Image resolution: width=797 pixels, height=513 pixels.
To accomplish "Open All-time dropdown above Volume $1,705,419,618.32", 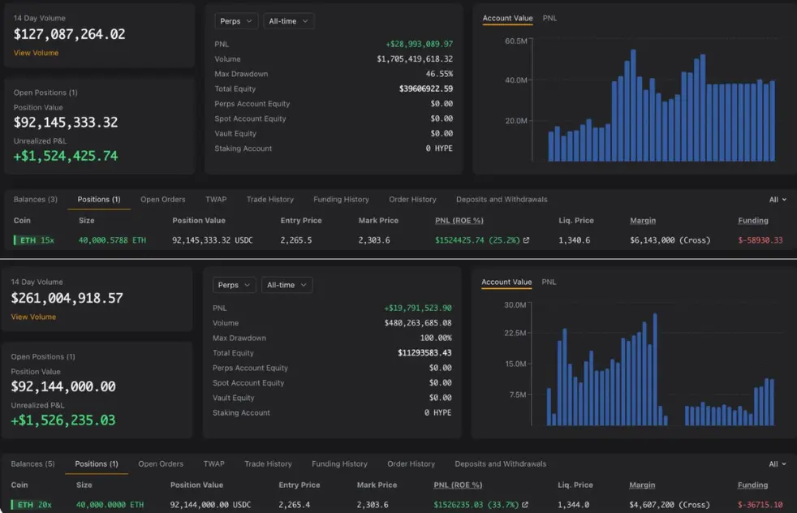I will point(288,21).
